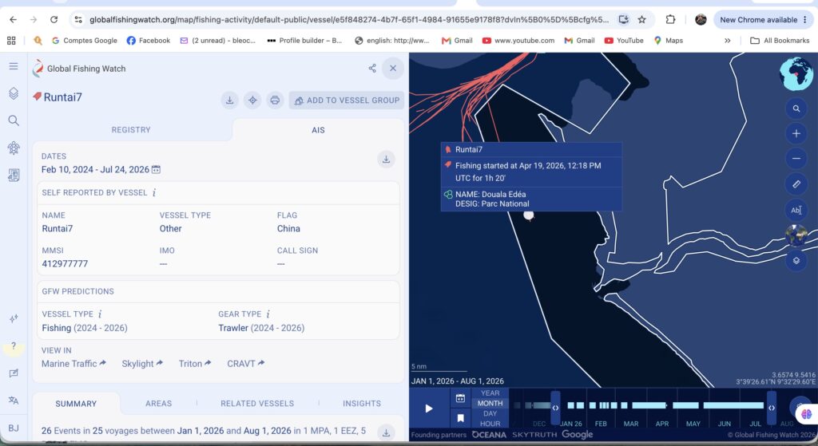Open the timebar calendar date selector

[x=460, y=399]
